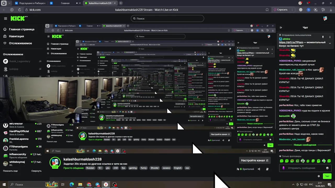Collapse list with Свернуть

point(36,171)
